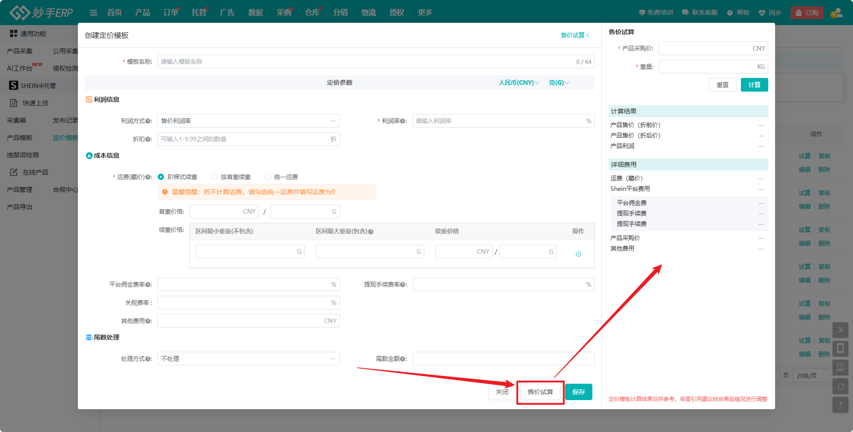Image resolution: width=853 pixels, height=432 pixels.
Task: Open 在线产品 in sidebar
Action: pyautogui.click(x=36, y=172)
